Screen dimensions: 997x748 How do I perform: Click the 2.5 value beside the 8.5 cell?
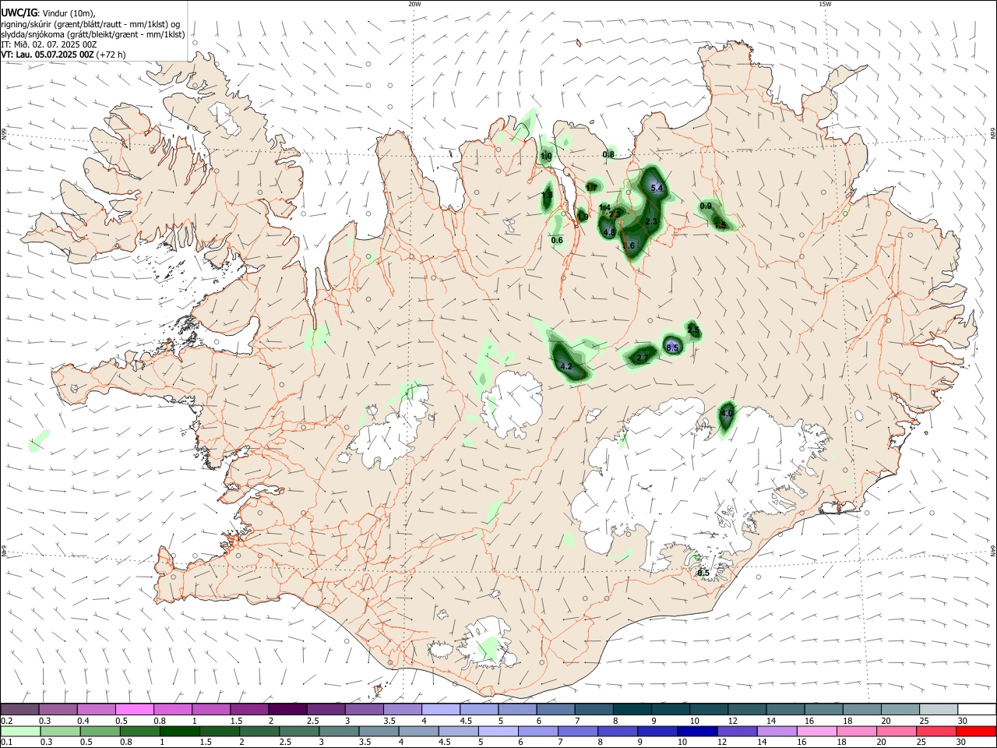coord(693,331)
